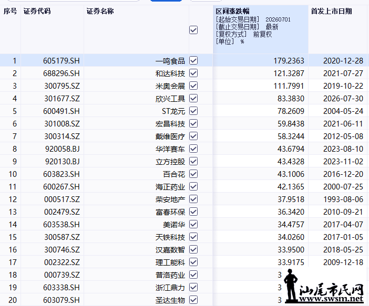Select stock code 603823.SH

tap(61, 174)
